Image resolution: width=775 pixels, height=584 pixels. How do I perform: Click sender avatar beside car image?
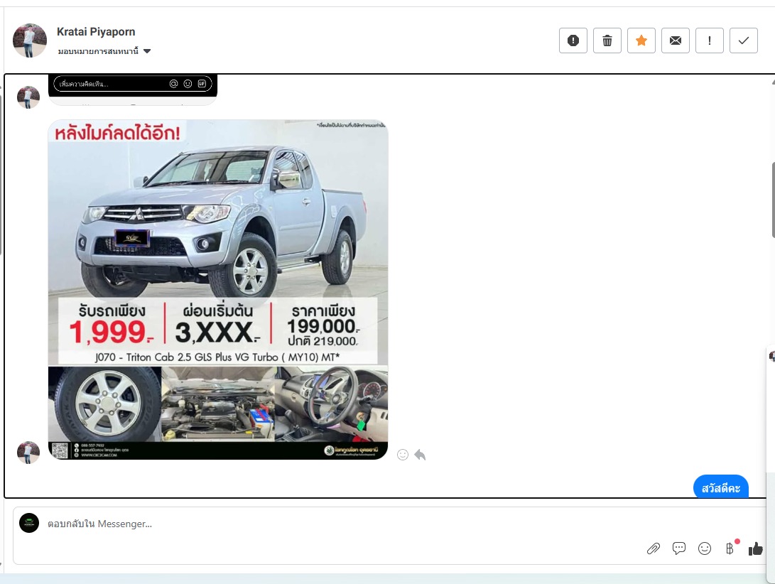(x=28, y=453)
